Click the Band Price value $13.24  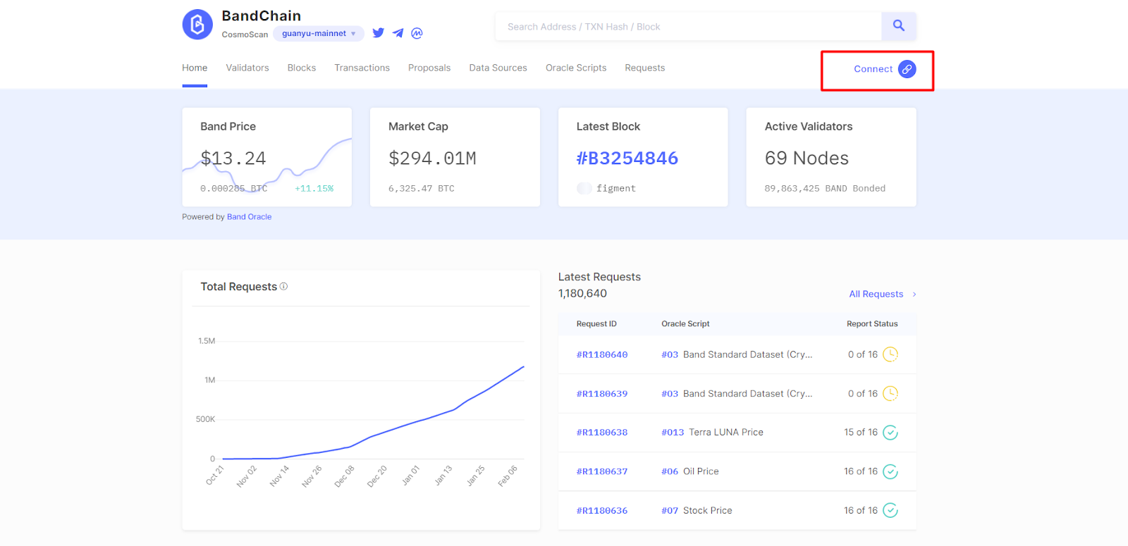(x=233, y=159)
